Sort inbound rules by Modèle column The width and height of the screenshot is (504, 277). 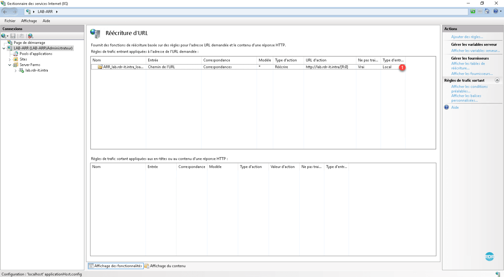(x=265, y=60)
